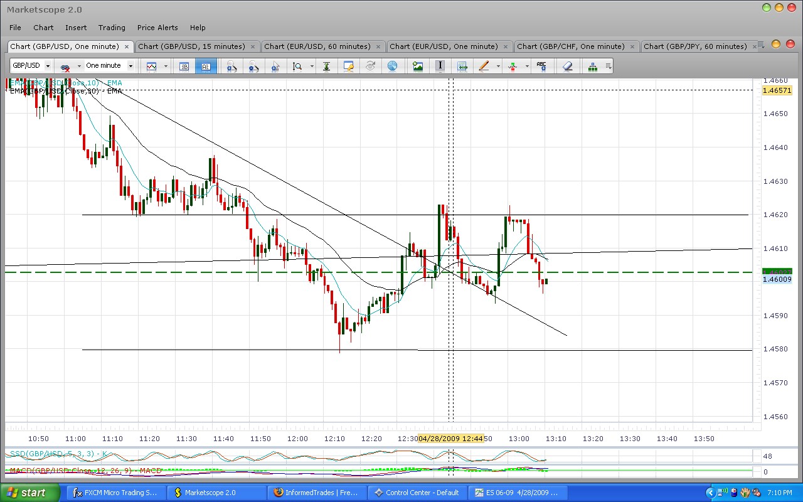The height and width of the screenshot is (502, 803).
Task: Close the Chart (EUR/USD, One minute) tab
Action: tap(506, 46)
